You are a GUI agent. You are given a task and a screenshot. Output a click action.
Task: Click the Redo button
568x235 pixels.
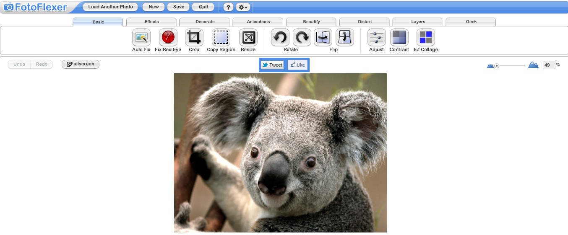click(42, 65)
